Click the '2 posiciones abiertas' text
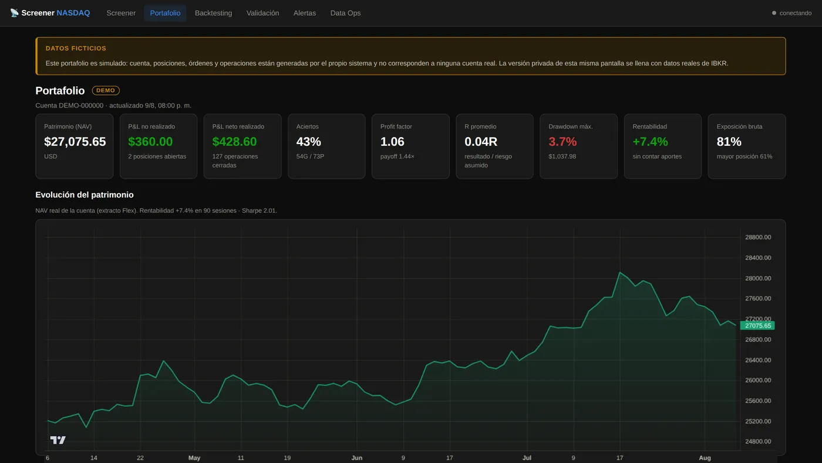The image size is (822, 463). (157, 156)
